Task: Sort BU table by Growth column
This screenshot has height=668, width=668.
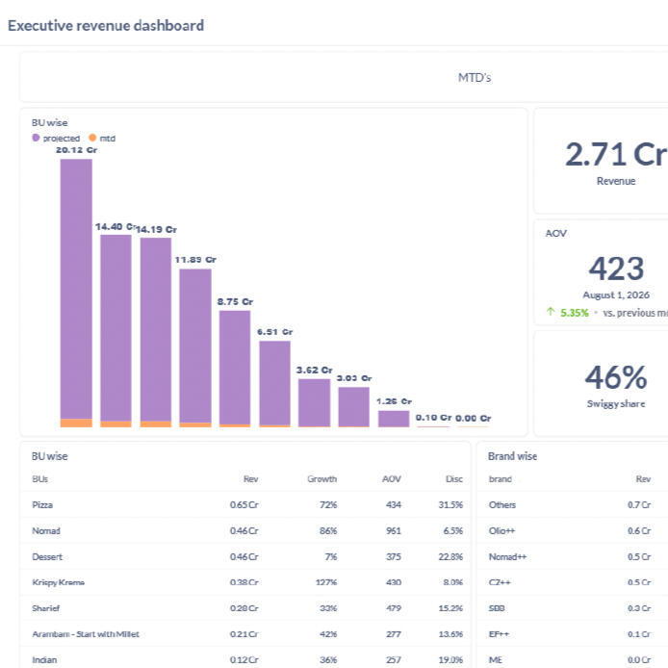Action: pos(322,479)
